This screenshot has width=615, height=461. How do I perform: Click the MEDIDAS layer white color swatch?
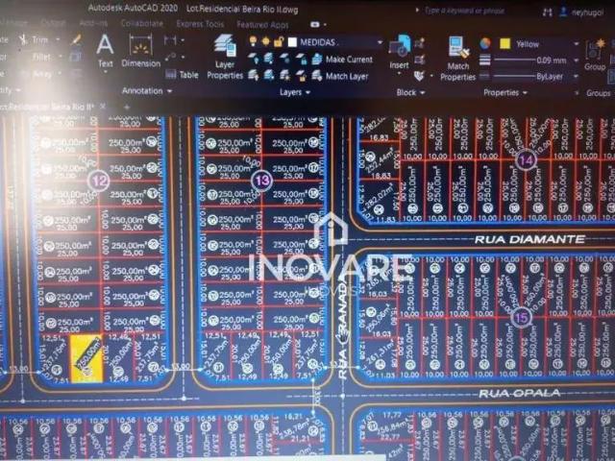[x=292, y=42]
